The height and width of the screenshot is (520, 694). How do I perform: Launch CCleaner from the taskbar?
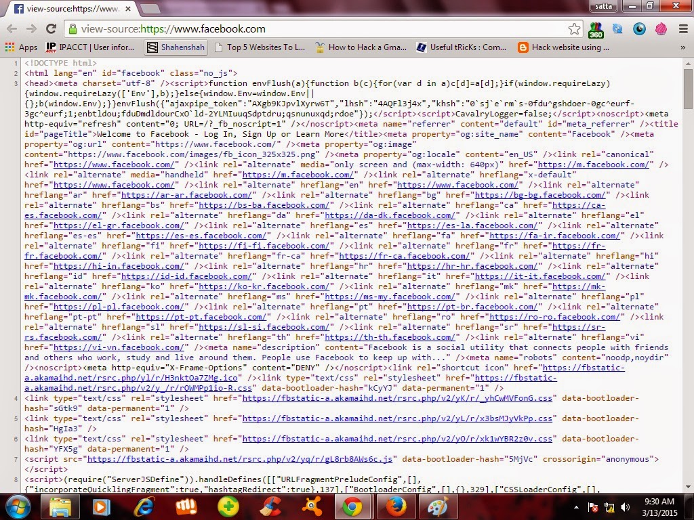click(x=270, y=506)
